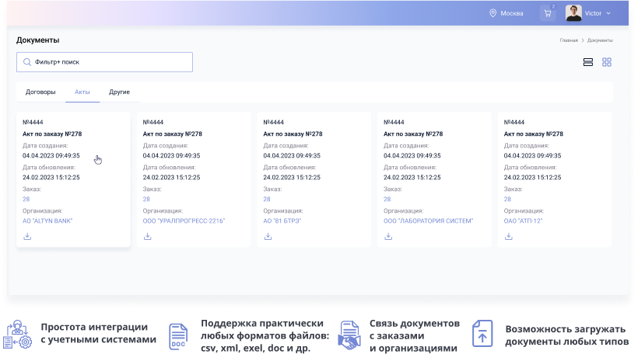Go to Главная in breadcrumbs
The image size is (638, 354).
point(568,40)
